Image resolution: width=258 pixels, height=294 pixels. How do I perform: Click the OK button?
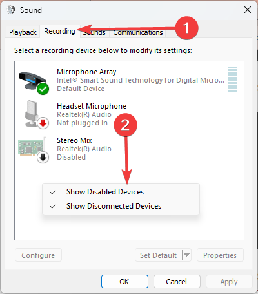(x=124, y=282)
